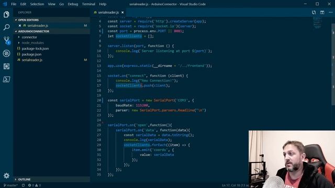Maximize the VS Code window

(317, 4)
